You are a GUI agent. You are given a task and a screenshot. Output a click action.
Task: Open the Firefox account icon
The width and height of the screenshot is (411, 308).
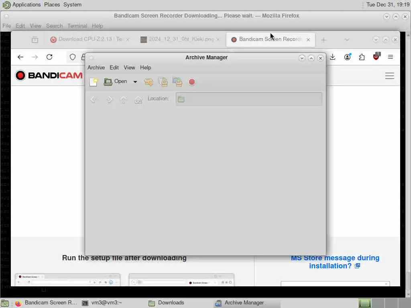pyautogui.click(x=348, y=57)
